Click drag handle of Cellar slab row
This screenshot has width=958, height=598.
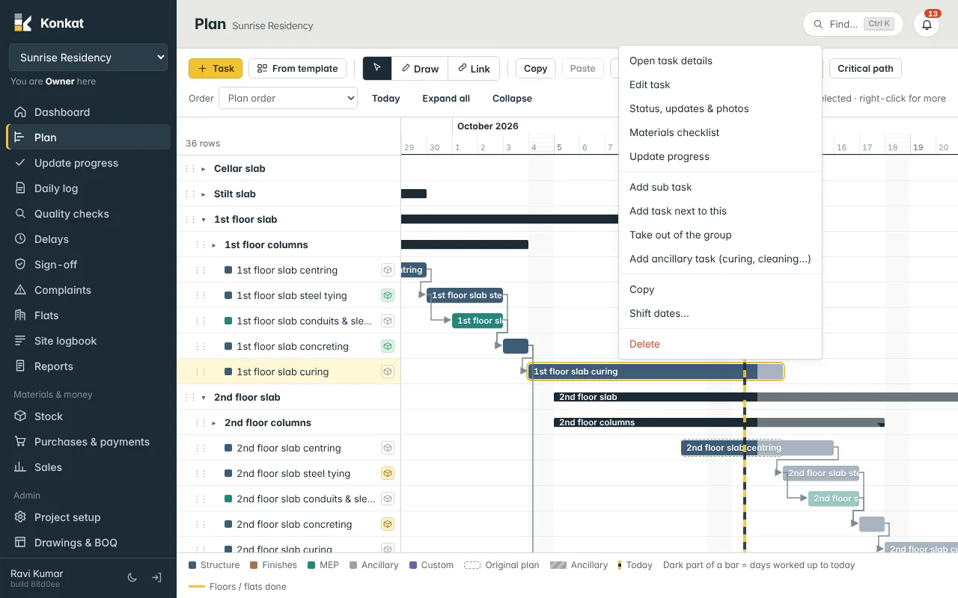pos(190,168)
